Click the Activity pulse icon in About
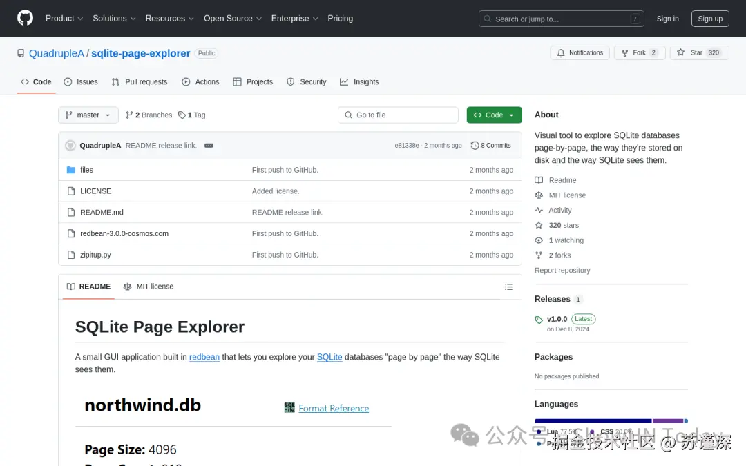The width and height of the screenshot is (746, 466). [x=540, y=210]
